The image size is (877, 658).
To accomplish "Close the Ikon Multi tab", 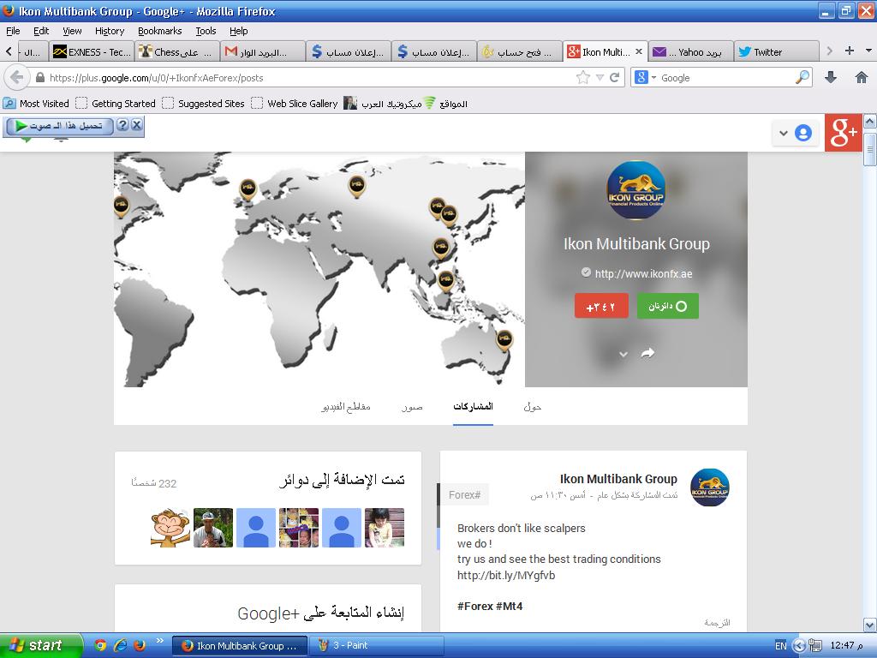I will 639,51.
